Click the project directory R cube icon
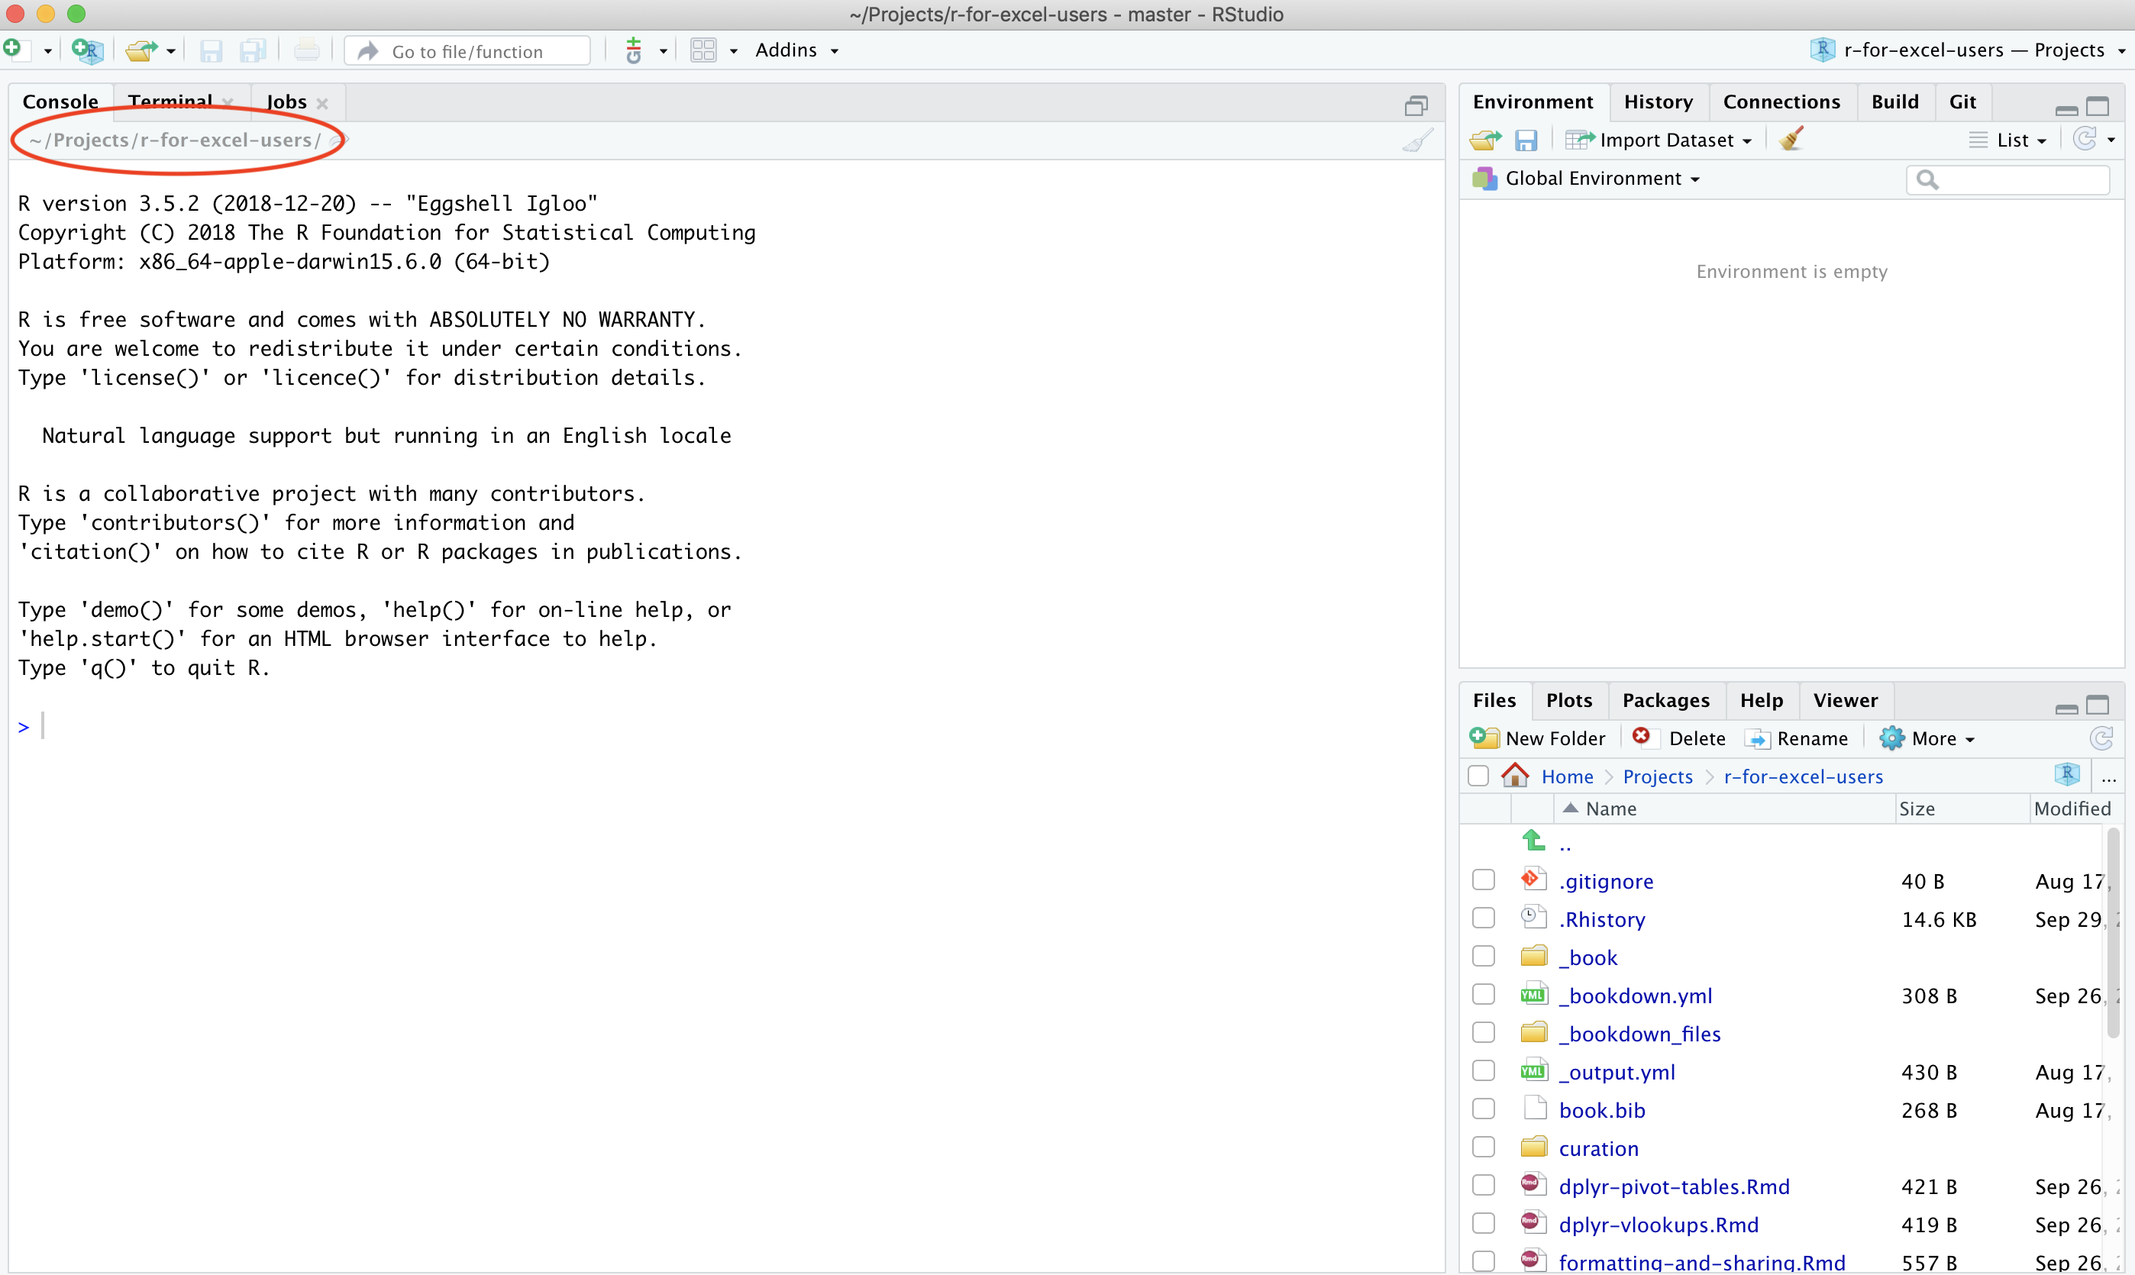Screen dimensions: 2135x1275 (x=2067, y=775)
